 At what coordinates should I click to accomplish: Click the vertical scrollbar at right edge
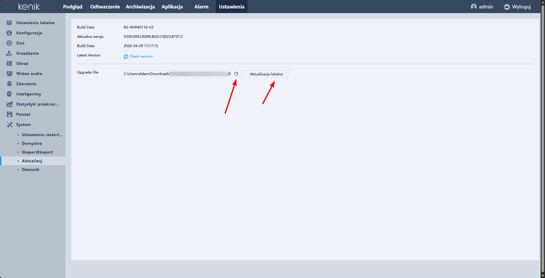pos(543,139)
